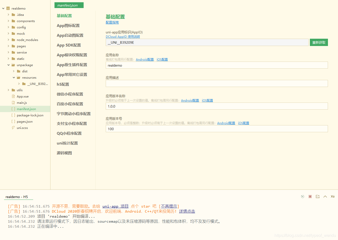Image resolution: width=338 pixels, height=240 pixels.
Task: Close the console panel with X-arrow icon
Action: coord(333,197)
